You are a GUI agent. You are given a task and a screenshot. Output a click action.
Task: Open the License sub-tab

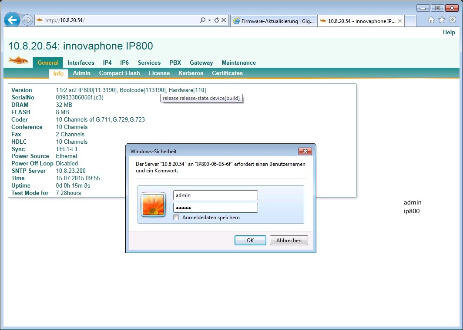(159, 73)
